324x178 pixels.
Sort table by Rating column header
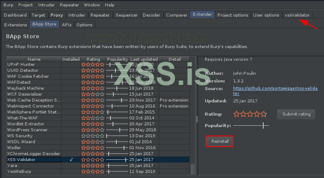pos(93,59)
